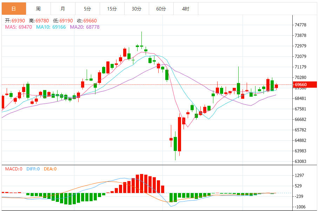The image size is (319, 211).
Task: Select the MA5: 69470 indicator label
Action: point(19,27)
